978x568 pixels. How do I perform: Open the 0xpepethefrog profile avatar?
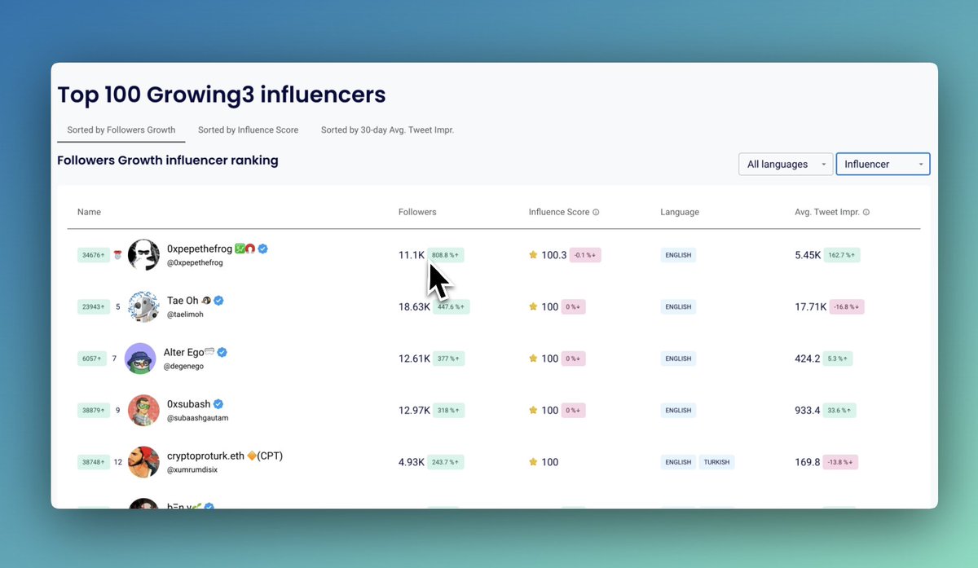143,255
